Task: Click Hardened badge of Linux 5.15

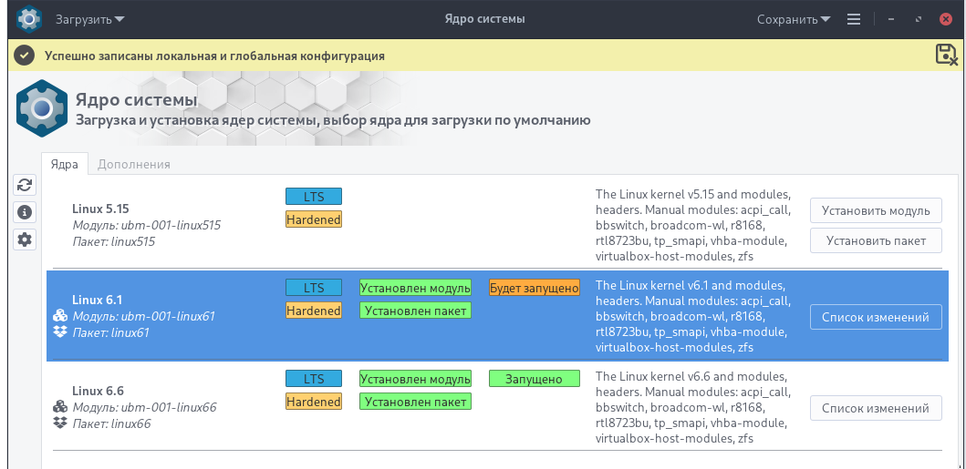Action: [x=314, y=219]
